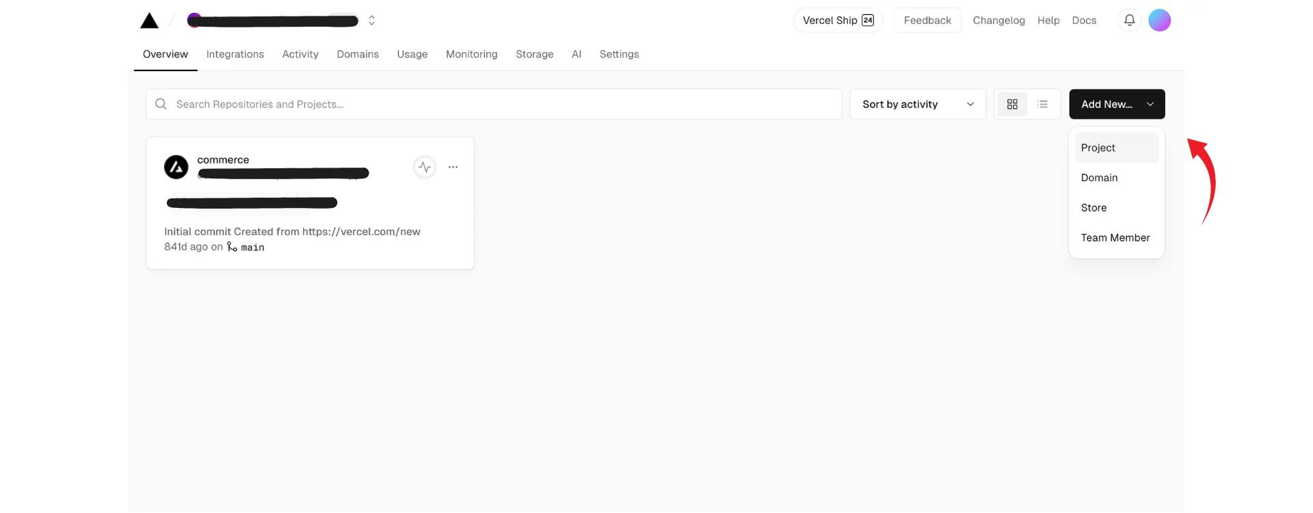1313x513 pixels.
Task: Switch to the Storage tab
Action: point(535,54)
